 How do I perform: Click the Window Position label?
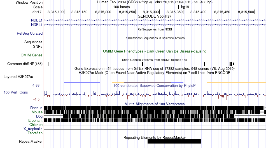coord(29,2)
